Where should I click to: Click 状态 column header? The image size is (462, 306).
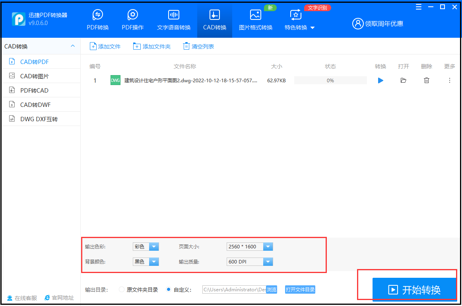coord(330,66)
